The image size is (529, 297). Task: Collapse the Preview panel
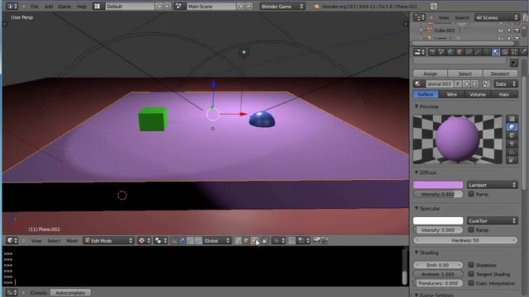click(417, 106)
